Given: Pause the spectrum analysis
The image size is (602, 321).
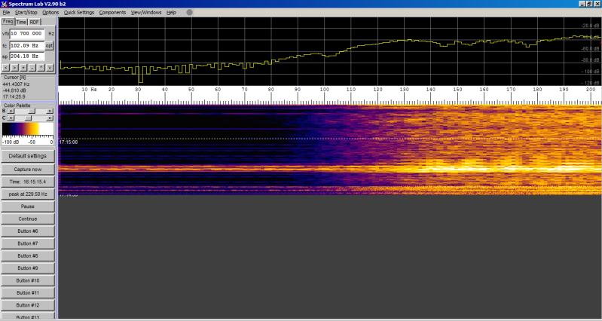Looking at the screenshot, I should [x=28, y=206].
